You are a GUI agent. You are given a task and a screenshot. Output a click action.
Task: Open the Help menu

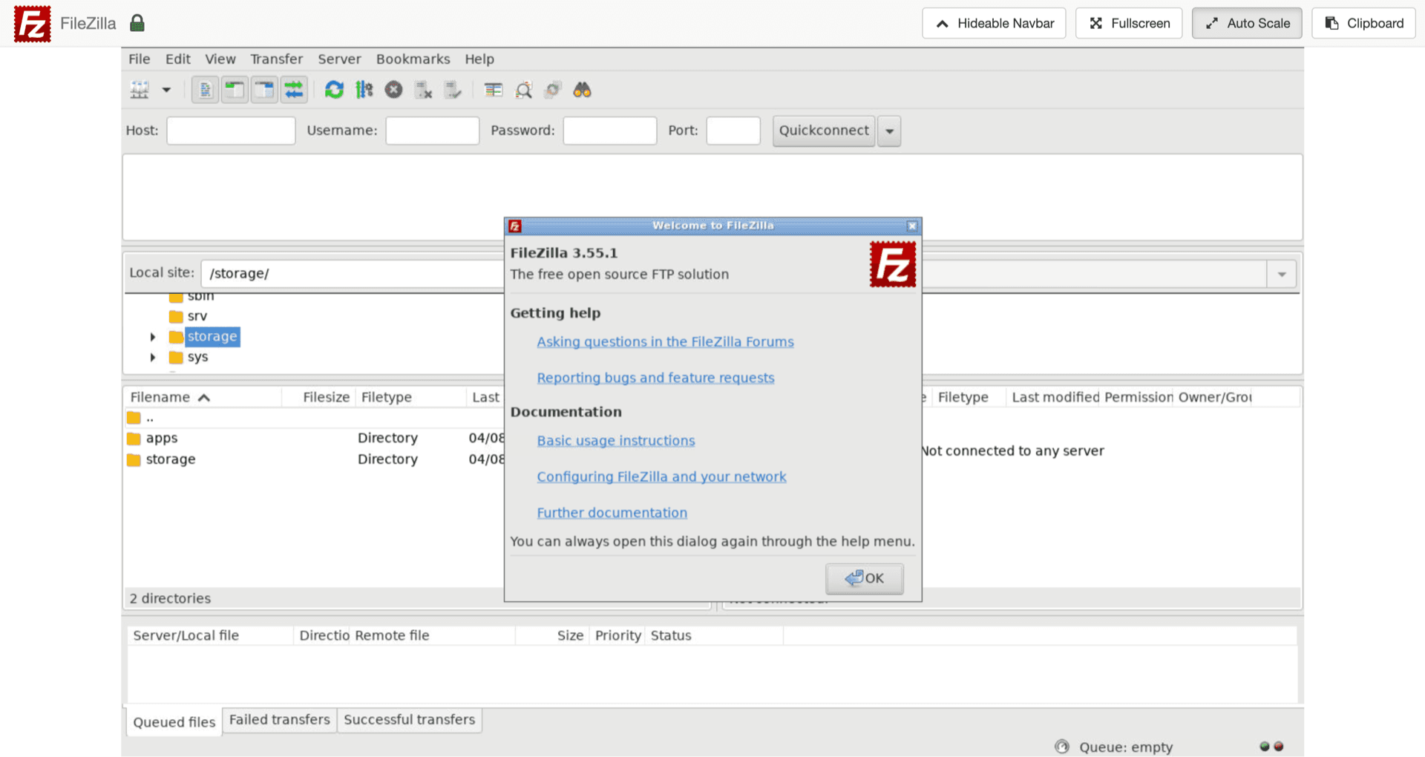pos(479,59)
